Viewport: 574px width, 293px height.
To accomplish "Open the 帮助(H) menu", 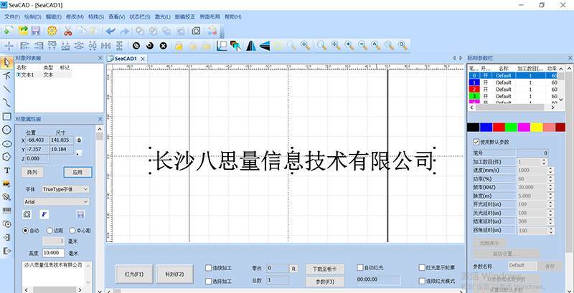I will pyautogui.click(x=233, y=16).
